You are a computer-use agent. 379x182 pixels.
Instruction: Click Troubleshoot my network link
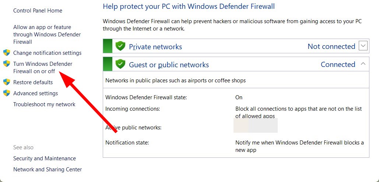(44, 104)
